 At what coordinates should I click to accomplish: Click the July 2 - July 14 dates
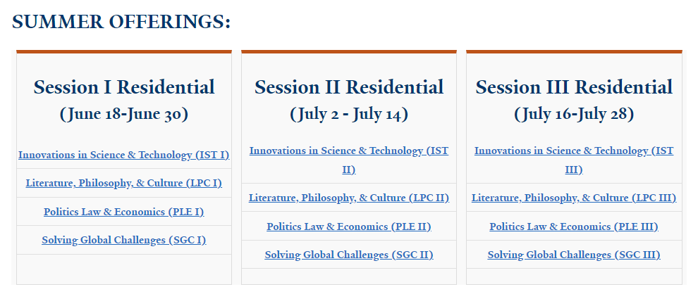348,114
